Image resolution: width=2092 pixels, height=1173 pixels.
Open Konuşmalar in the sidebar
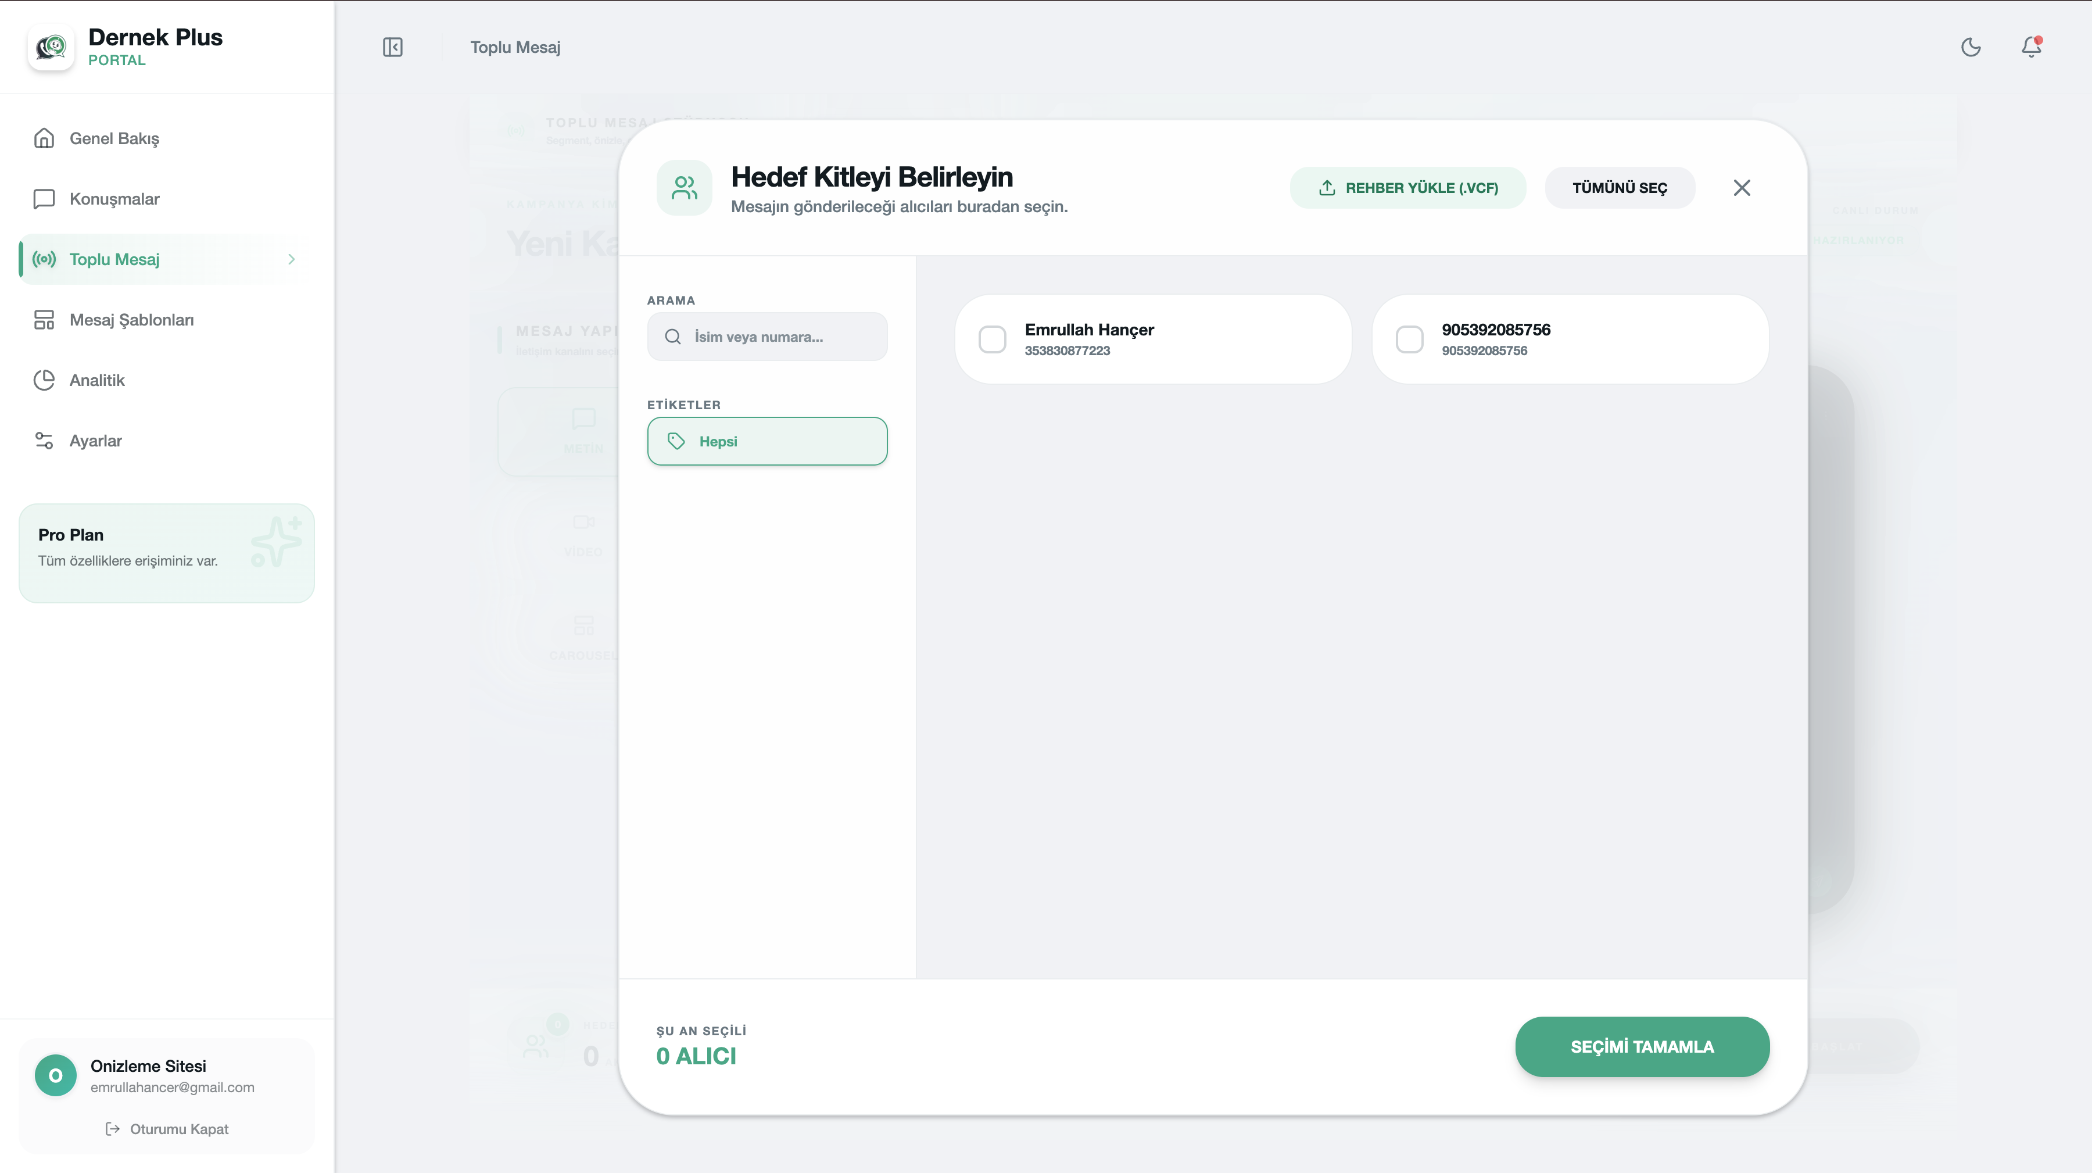click(x=114, y=199)
